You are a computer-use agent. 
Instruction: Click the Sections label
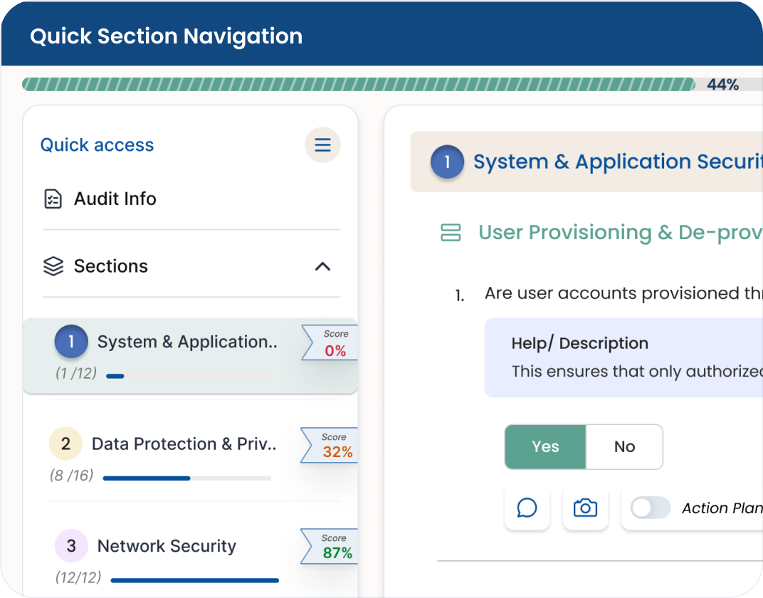click(x=111, y=266)
